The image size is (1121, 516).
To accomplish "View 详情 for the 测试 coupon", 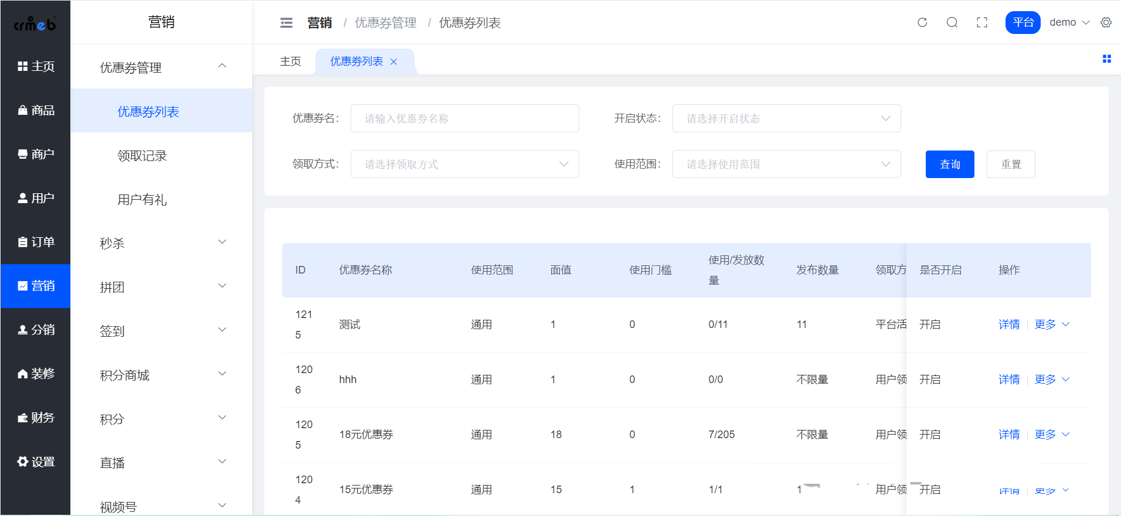I will tap(1008, 324).
